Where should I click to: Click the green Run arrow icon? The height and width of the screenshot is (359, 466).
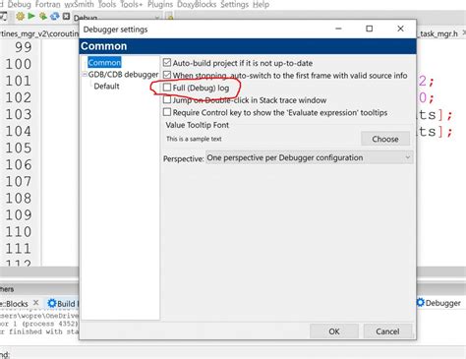point(31,16)
